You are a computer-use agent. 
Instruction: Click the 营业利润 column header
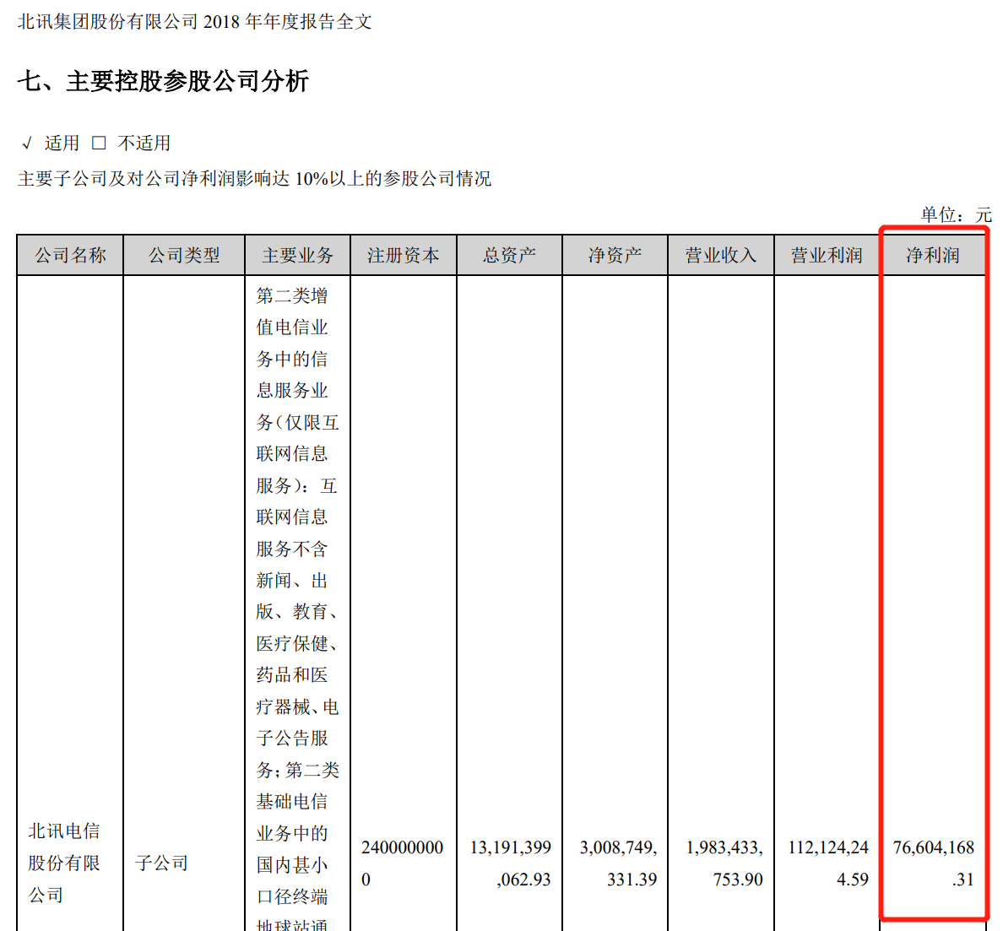point(827,255)
